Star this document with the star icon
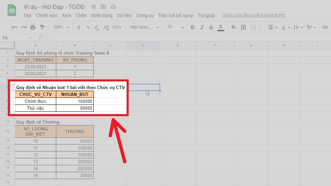 point(94,7)
